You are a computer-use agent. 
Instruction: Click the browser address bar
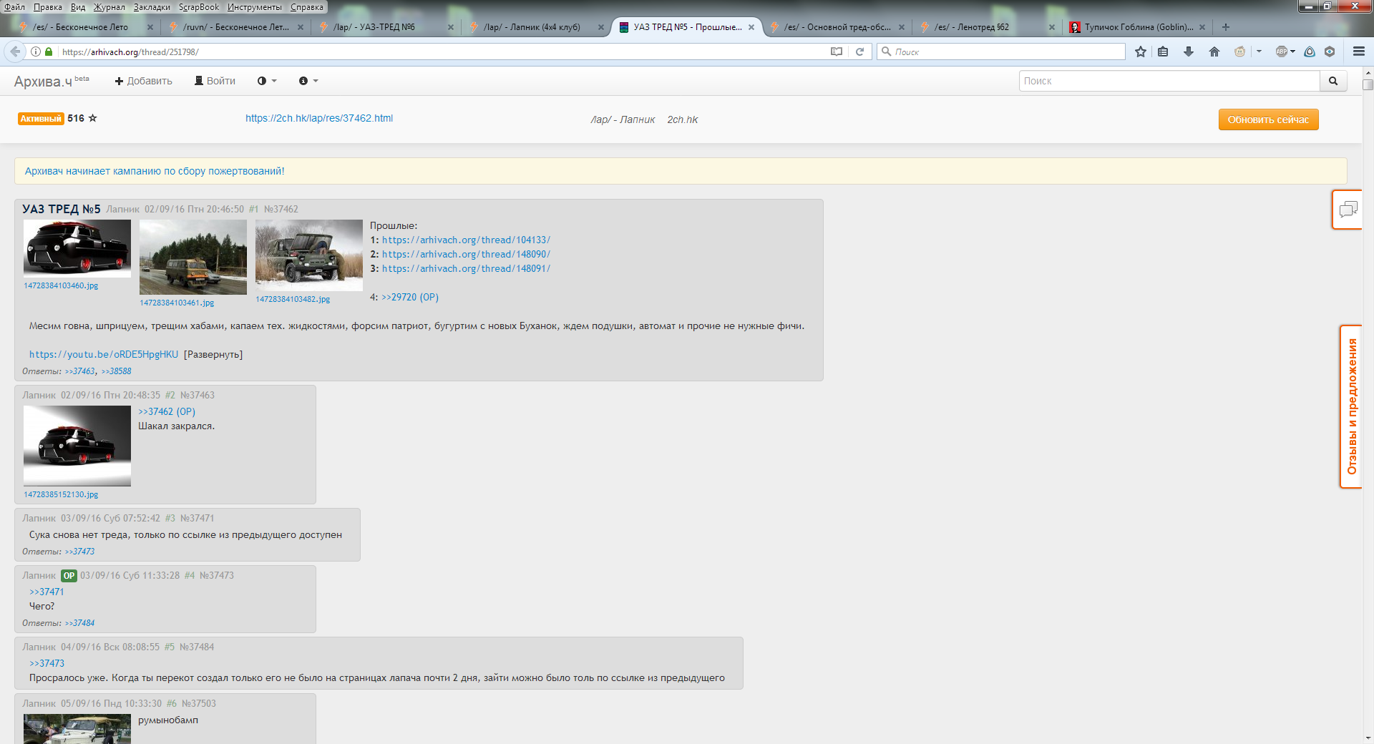[x=440, y=52]
